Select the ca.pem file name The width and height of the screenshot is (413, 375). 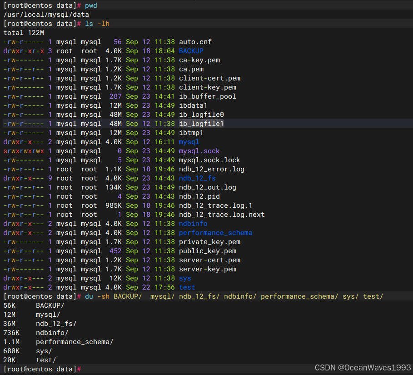191,69
